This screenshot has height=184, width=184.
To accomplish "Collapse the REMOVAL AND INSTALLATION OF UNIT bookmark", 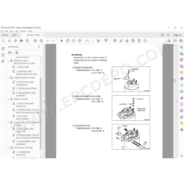I will pyautogui.click(x=8, y=61).
